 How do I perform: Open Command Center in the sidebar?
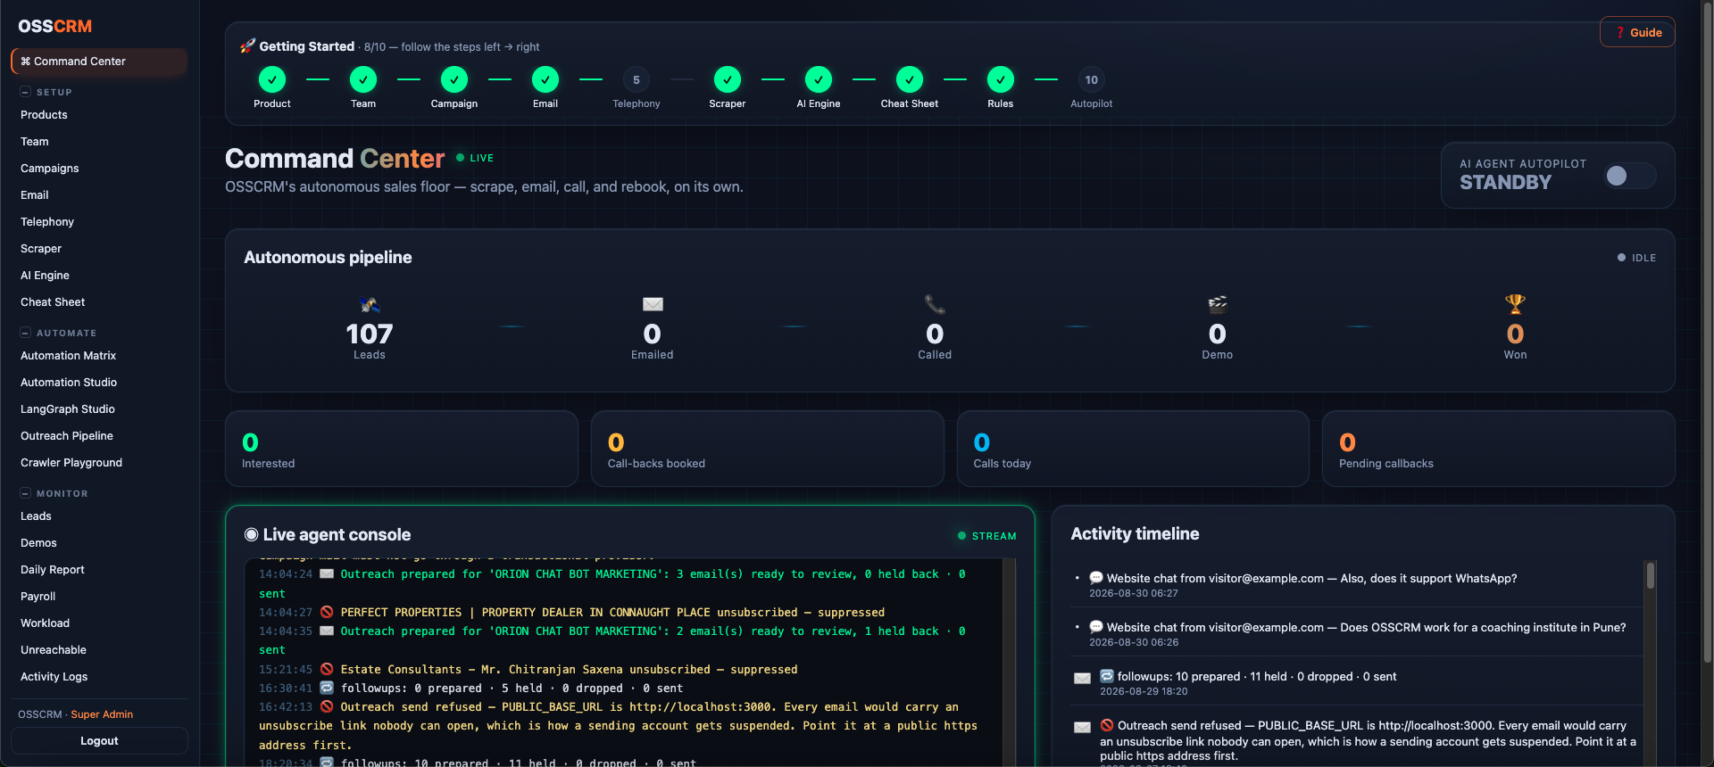99,62
